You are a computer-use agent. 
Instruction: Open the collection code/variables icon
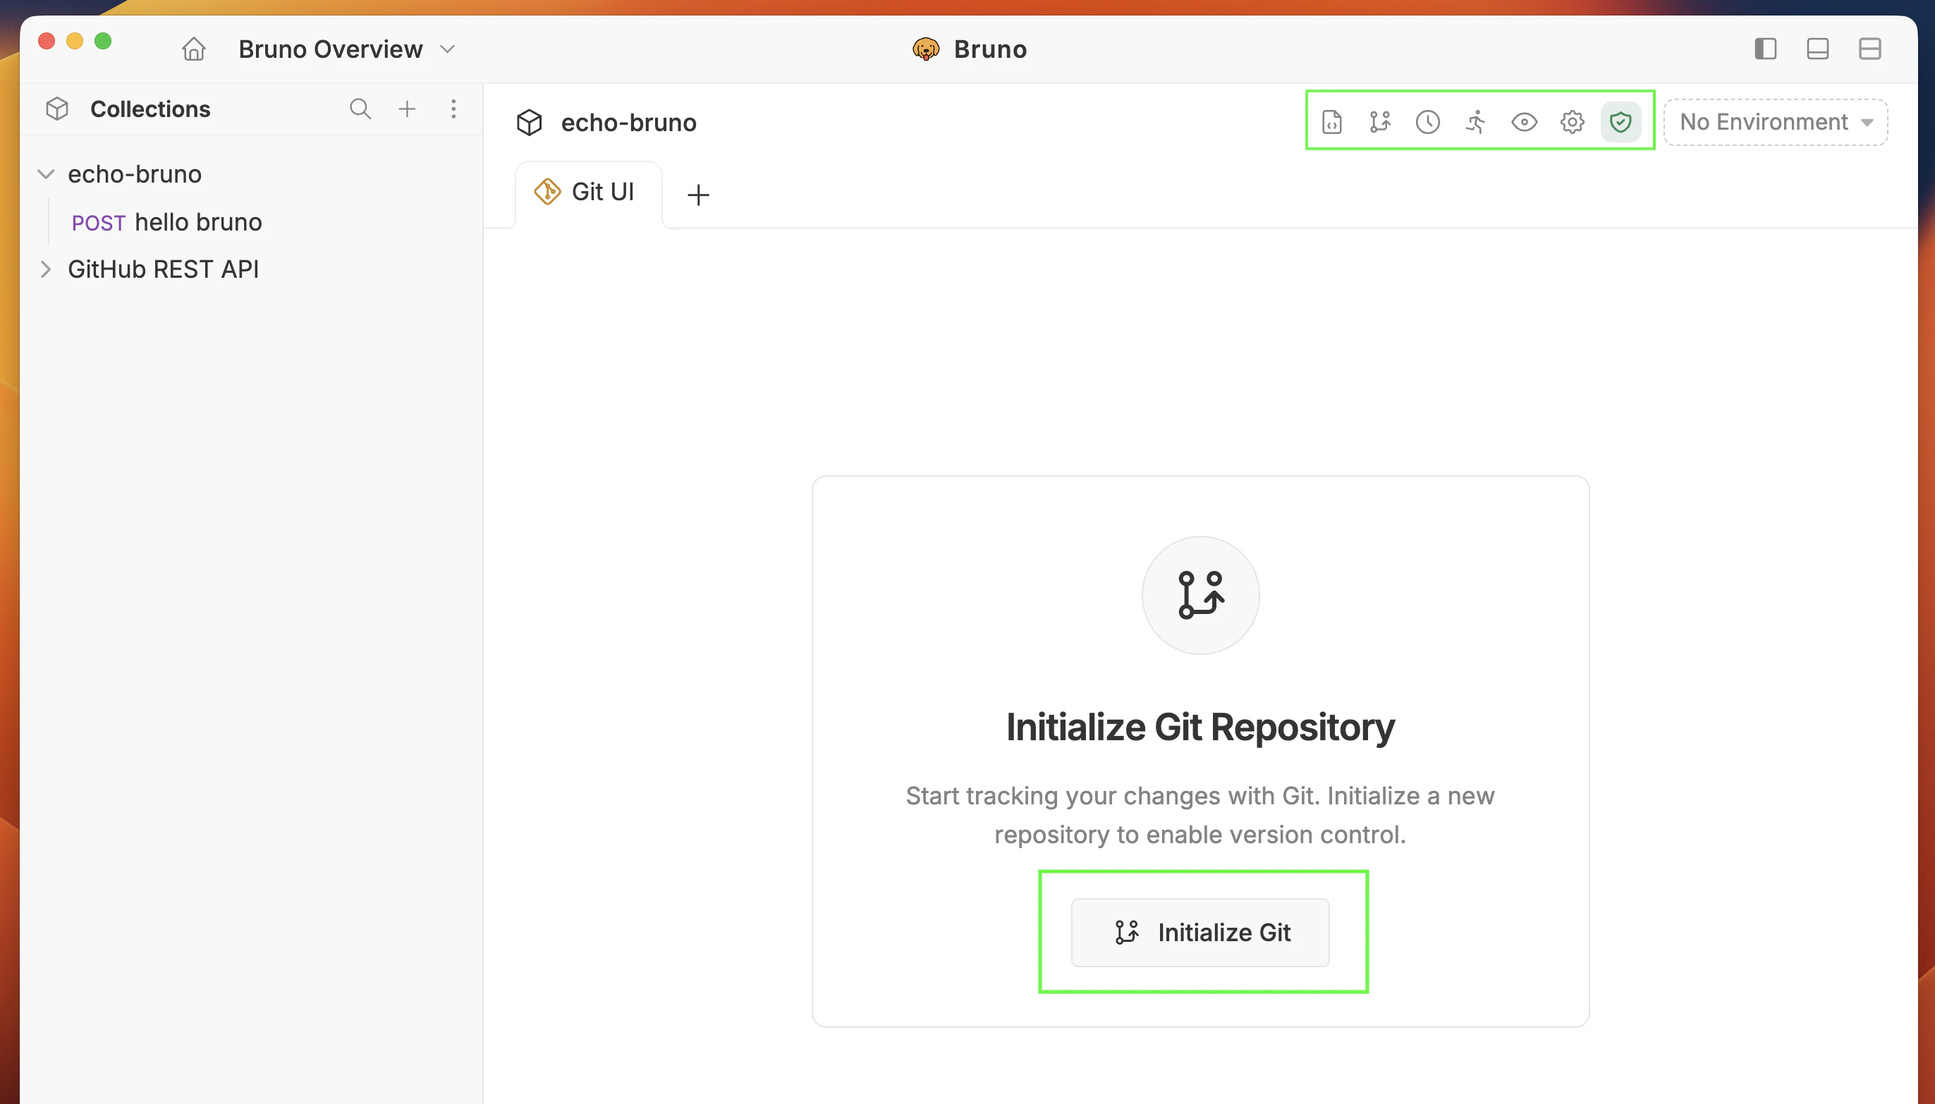[1331, 121]
